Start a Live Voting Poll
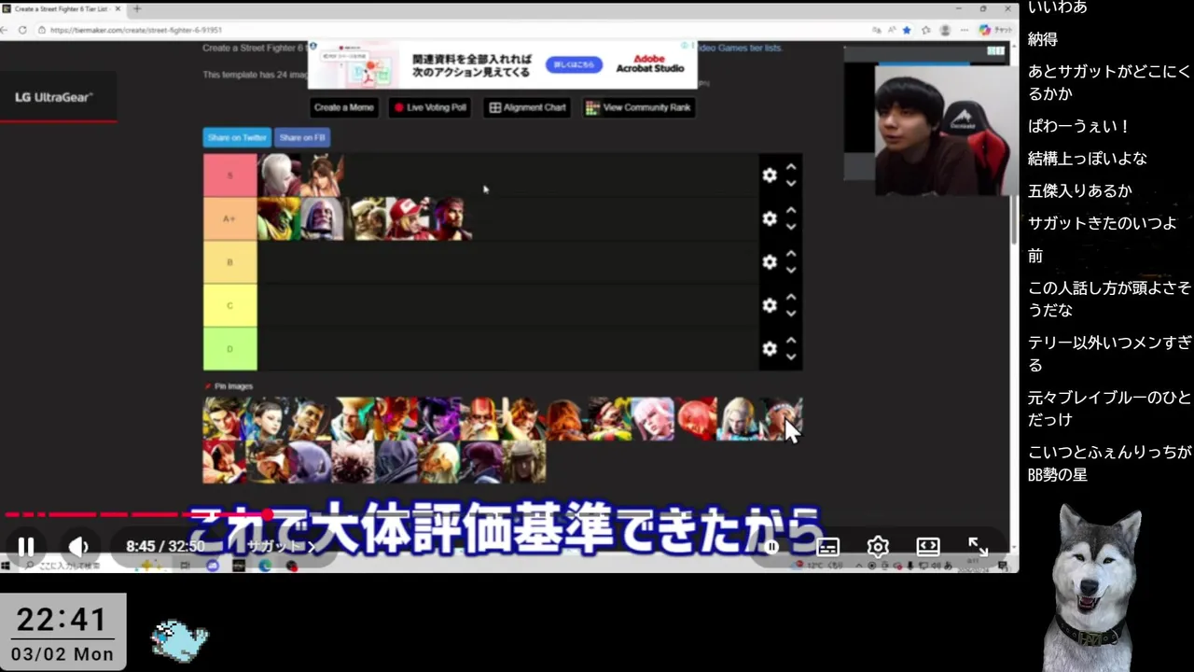 [x=430, y=107]
